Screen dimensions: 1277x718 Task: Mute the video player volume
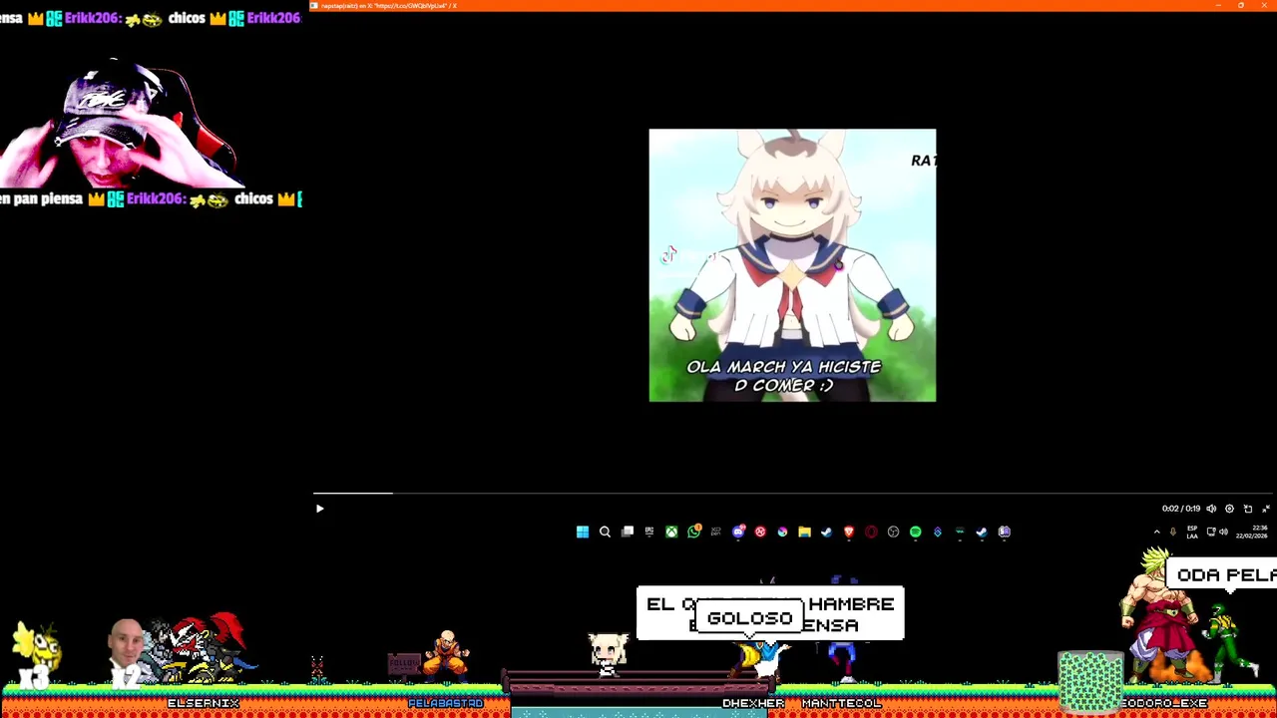(1211, 509)
